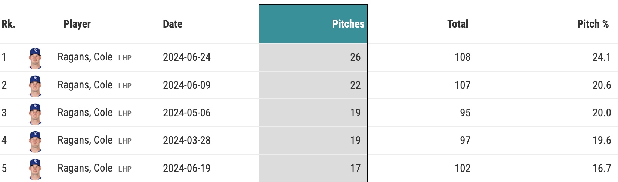Screen dimensions: 618x182
Task: Click the player headshot in row 1
Action: [35, 58]
